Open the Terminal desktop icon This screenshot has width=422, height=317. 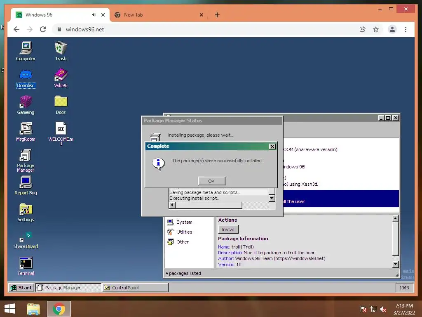26,266
